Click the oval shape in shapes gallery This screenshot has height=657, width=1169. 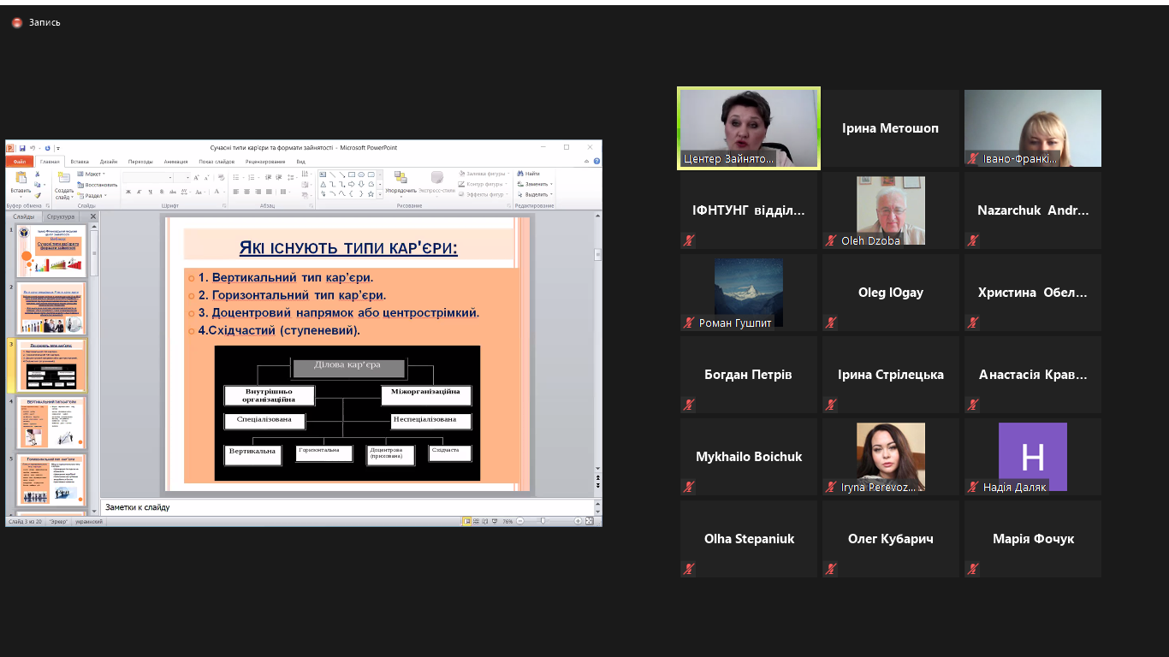[x=361, y=175]
